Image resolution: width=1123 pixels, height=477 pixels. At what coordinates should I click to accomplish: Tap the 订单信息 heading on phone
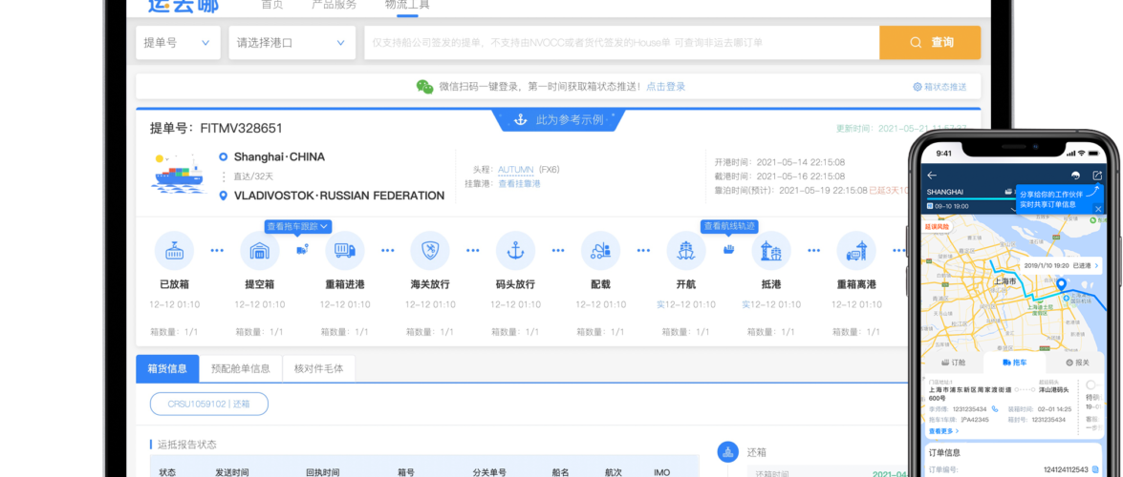point(944,453)
